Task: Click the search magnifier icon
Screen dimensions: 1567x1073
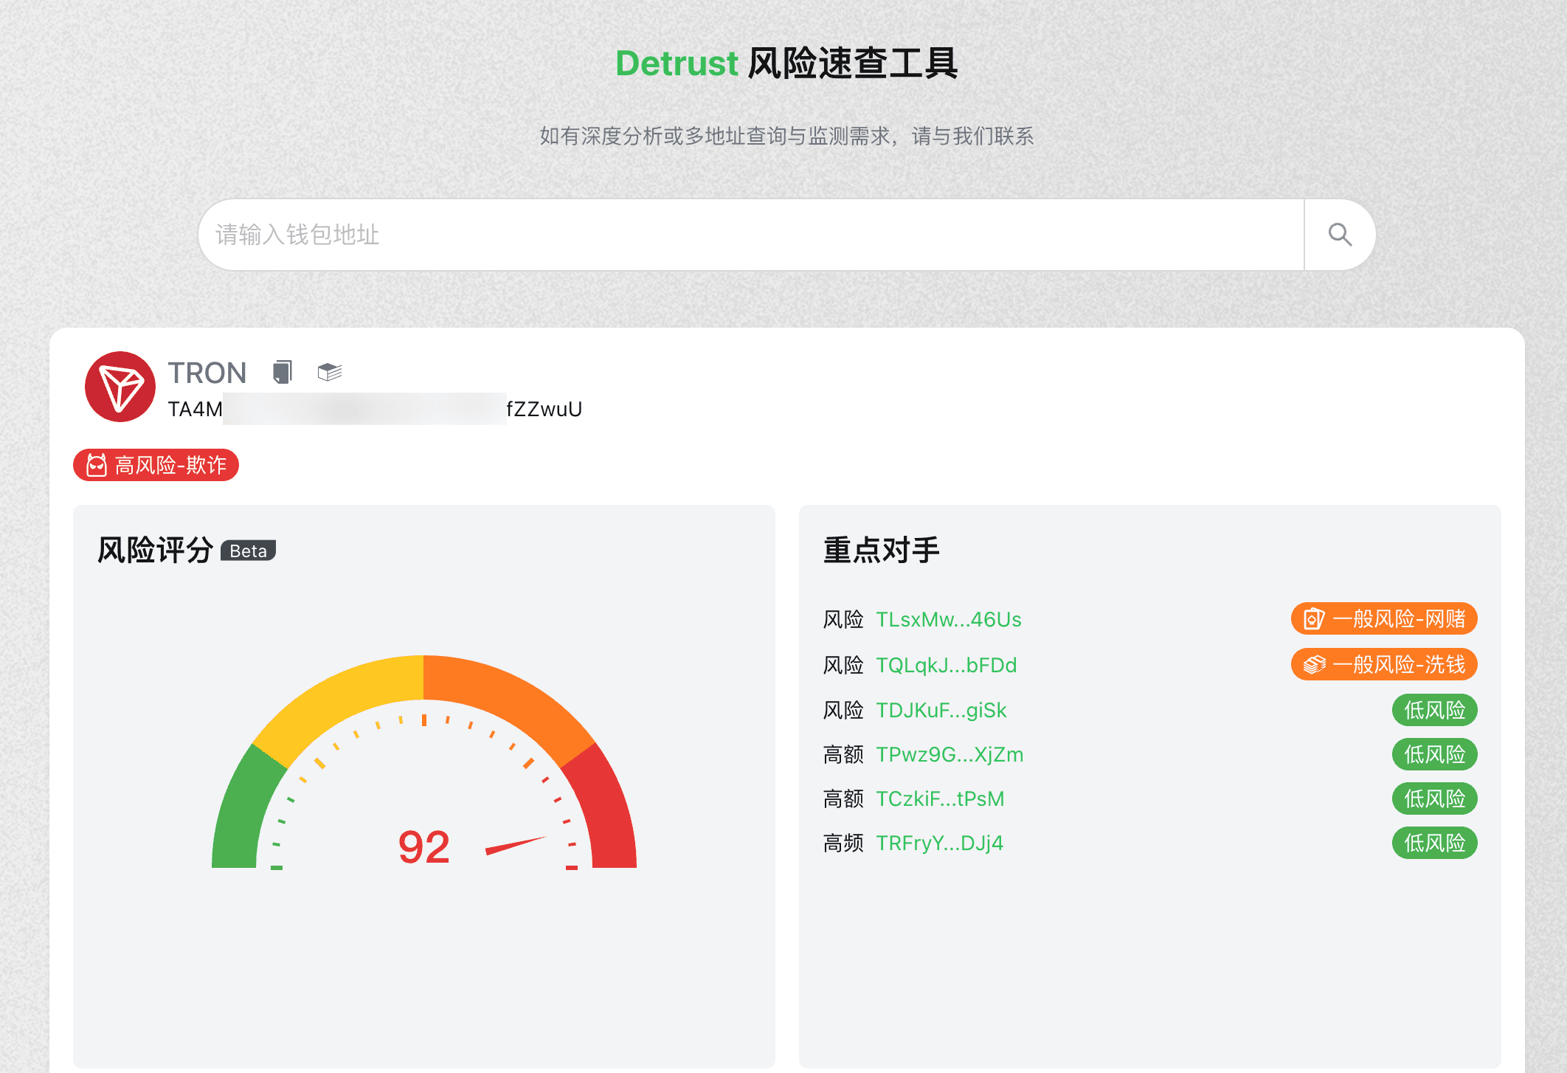Action: (x=1338, y=235)
